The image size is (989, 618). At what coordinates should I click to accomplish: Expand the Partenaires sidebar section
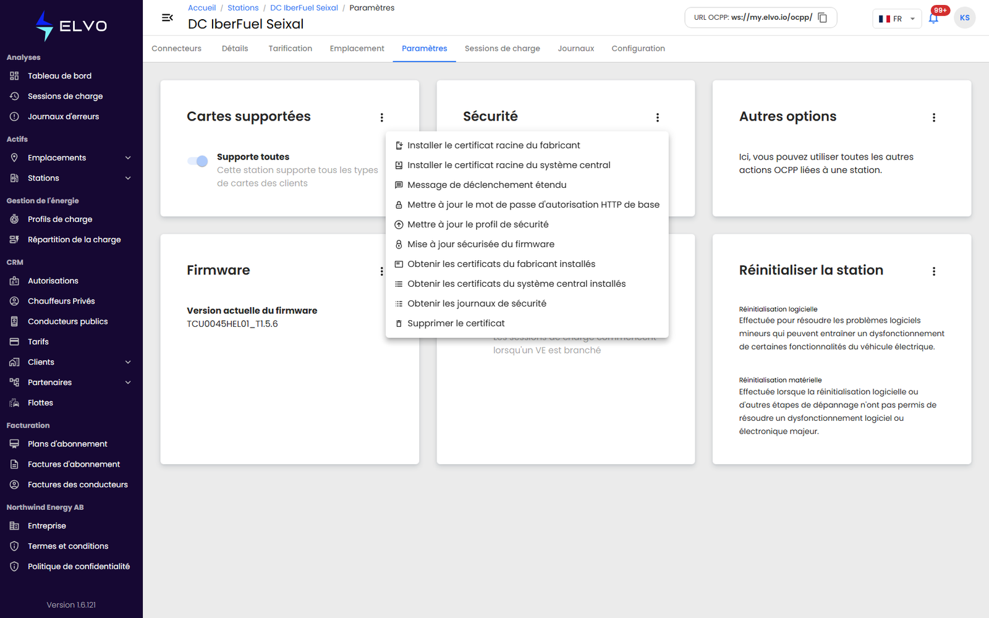(x=128, y=383)
